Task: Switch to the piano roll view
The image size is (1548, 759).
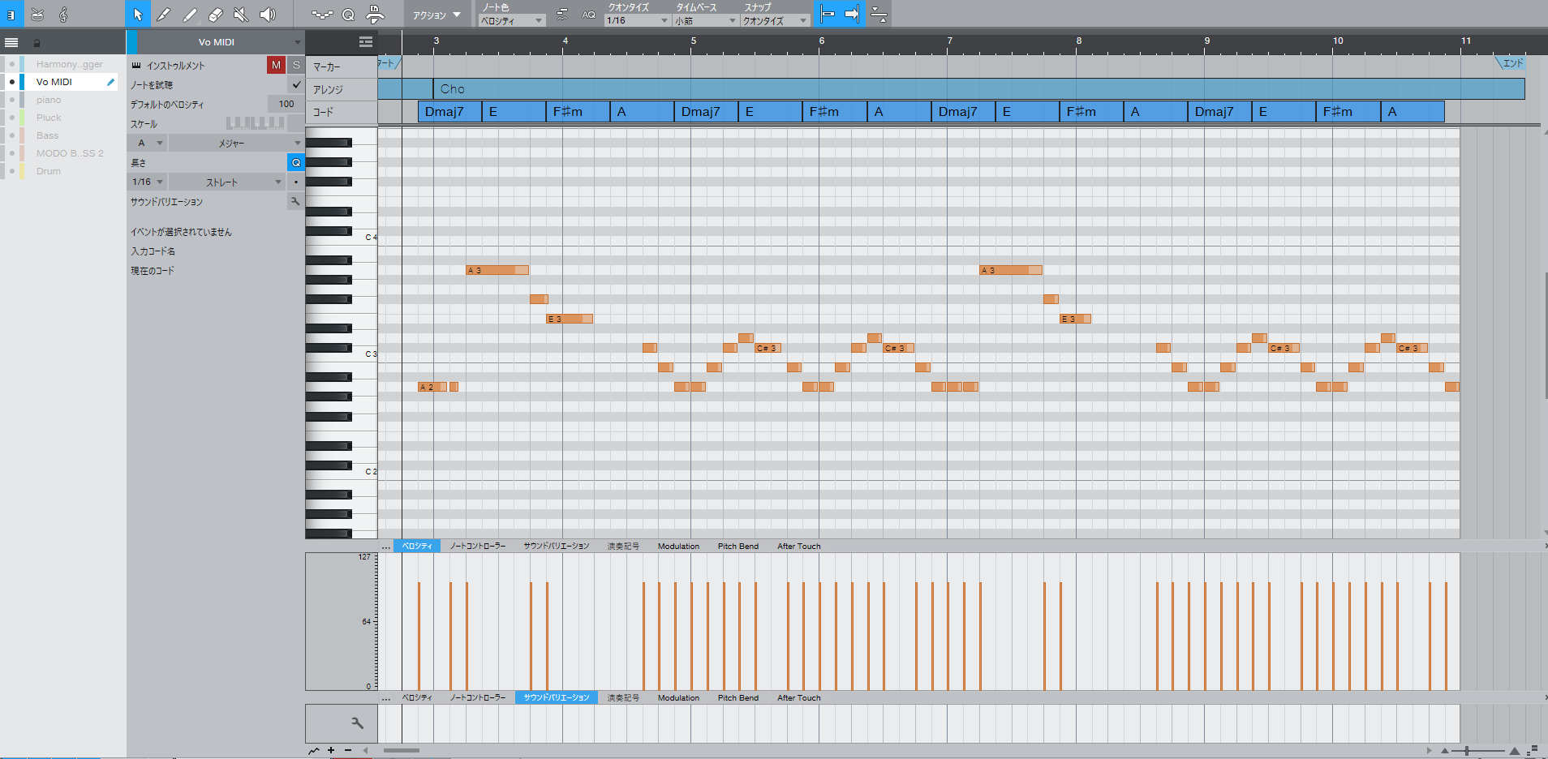Action: pyautogui.click(x=11, y=14)
